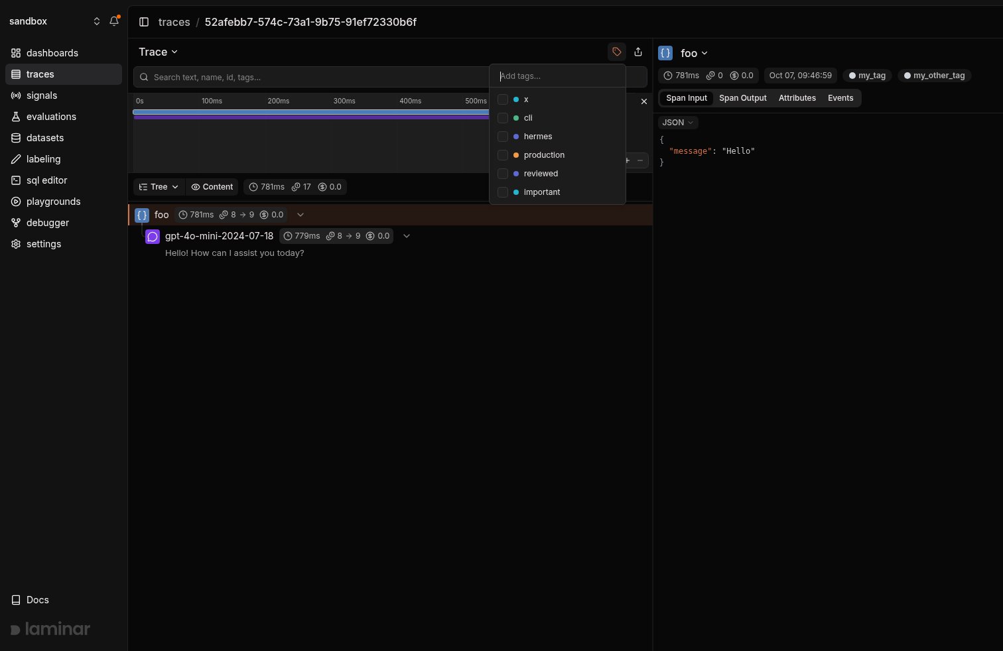
Task: Click the my_other_tag badge
Action: [934, 76]
